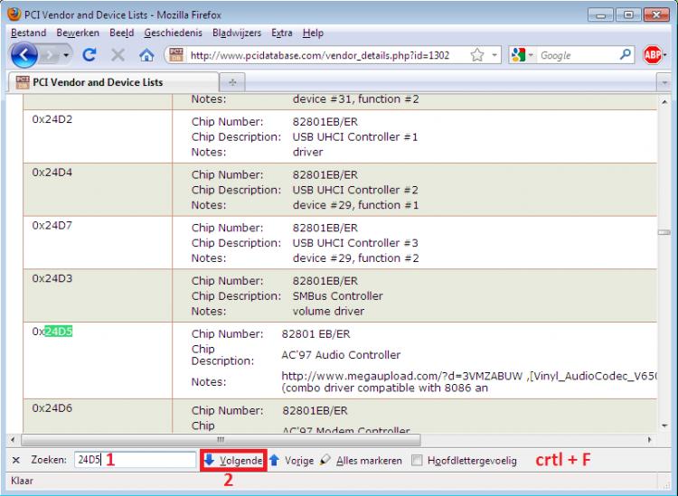Click Volgende to find next match
This screenshot has height=496, width=678.
pos(233,460)
